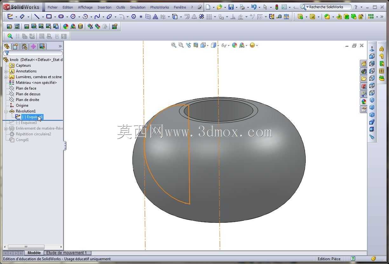The width and height of the screenshot is (389, 264).
Task: Open the Edition menu
Action: 68,7
